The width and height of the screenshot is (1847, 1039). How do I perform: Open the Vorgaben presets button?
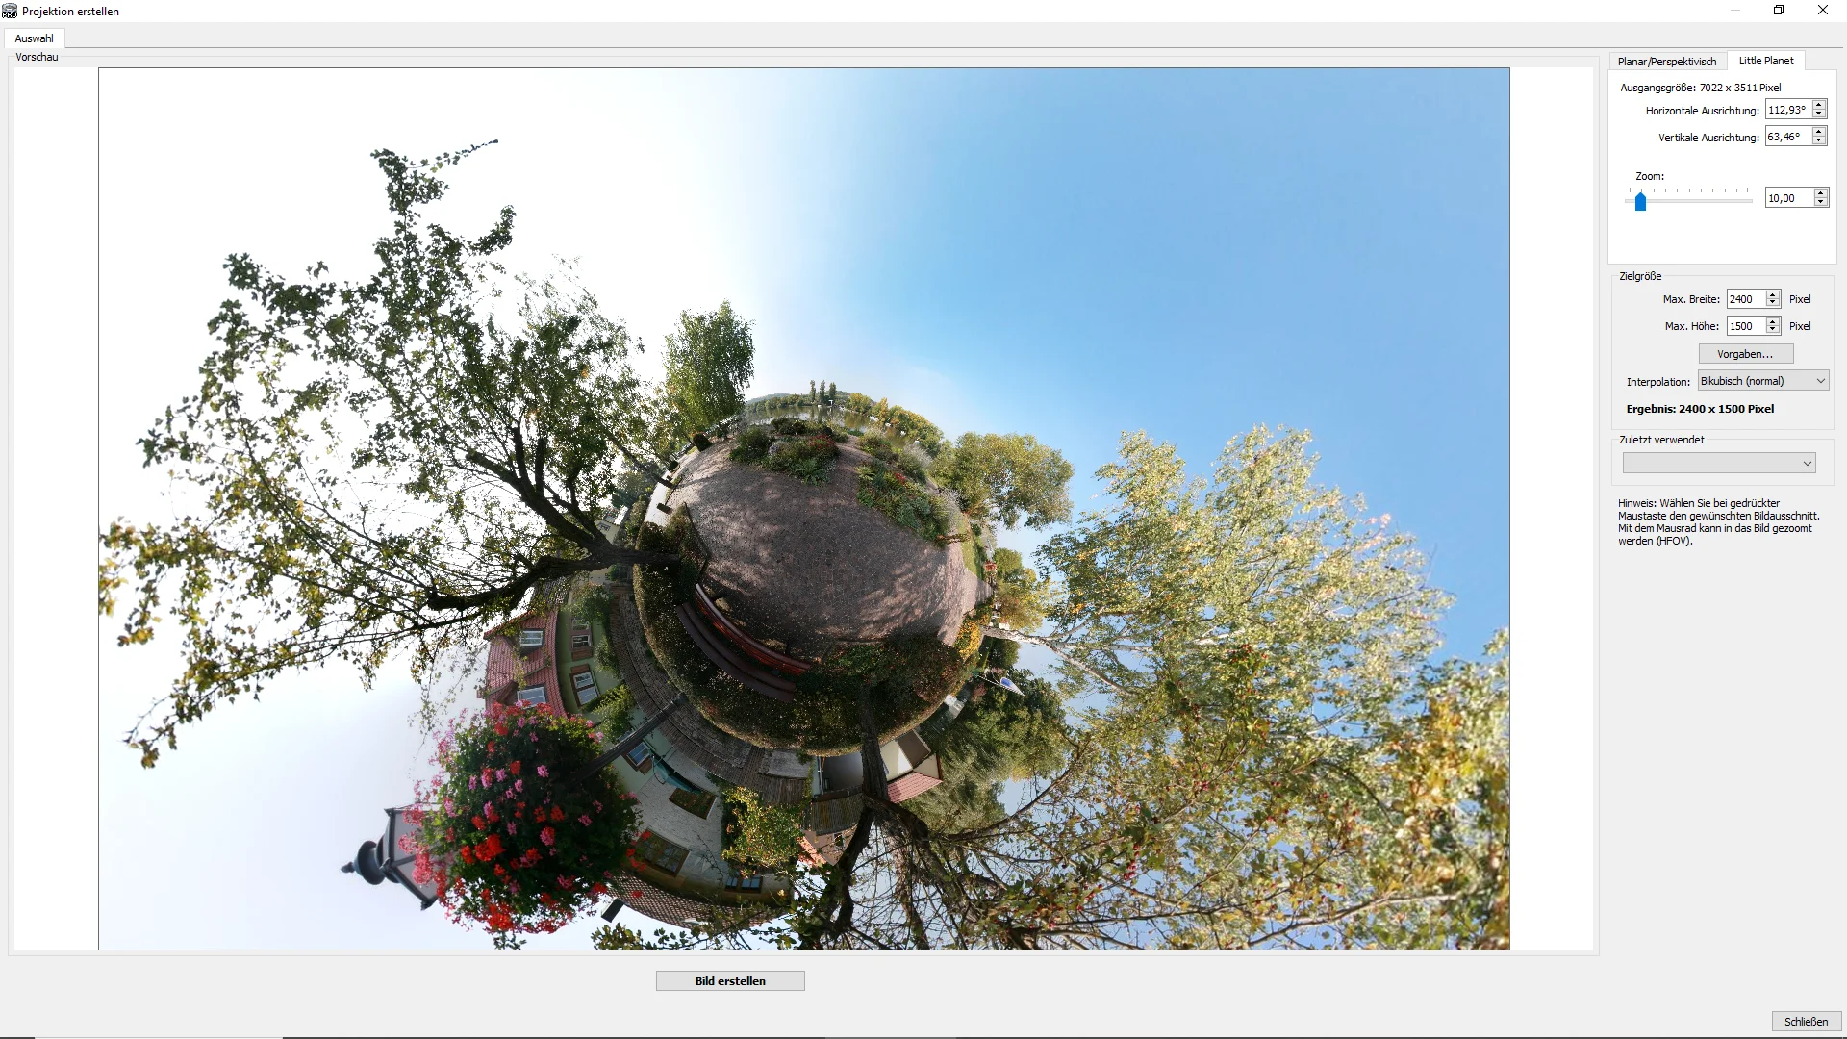point(1745,354)
